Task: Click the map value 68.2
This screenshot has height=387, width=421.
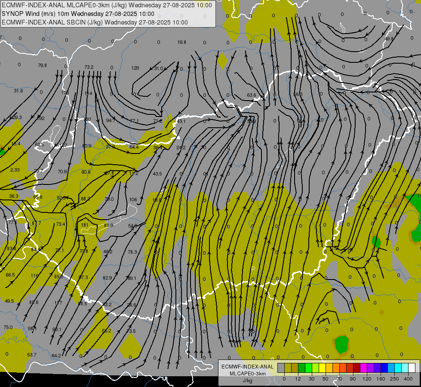Action: (x=86, y=199)
